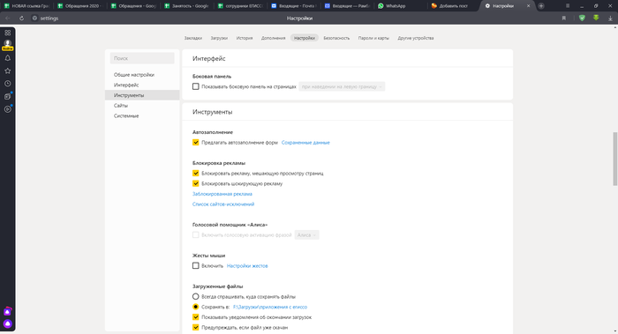The width and height of the screenshot is (618, 334).
Task: Select Системные in settings sidebar
Action: click(x=126, y=116)
